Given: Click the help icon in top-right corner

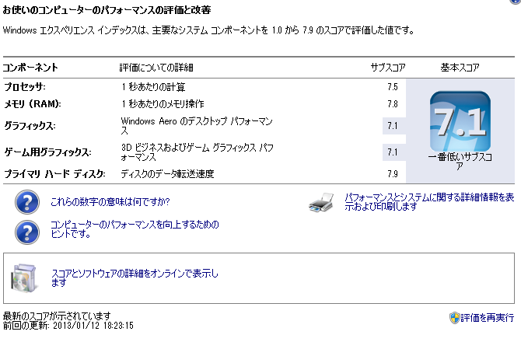Looking at the screenshot, I should pos(516,2).
